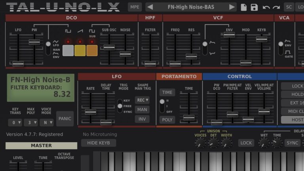This screenshot has width=304, height=171.
Task: Create new preset via page icon
Action: [244, 8]
